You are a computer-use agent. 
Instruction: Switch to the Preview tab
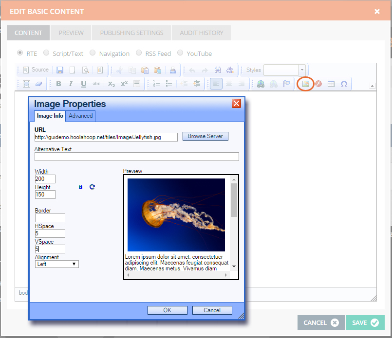click(71, 33)
